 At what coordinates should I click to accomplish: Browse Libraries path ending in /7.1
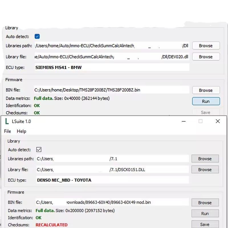[205, 159]
